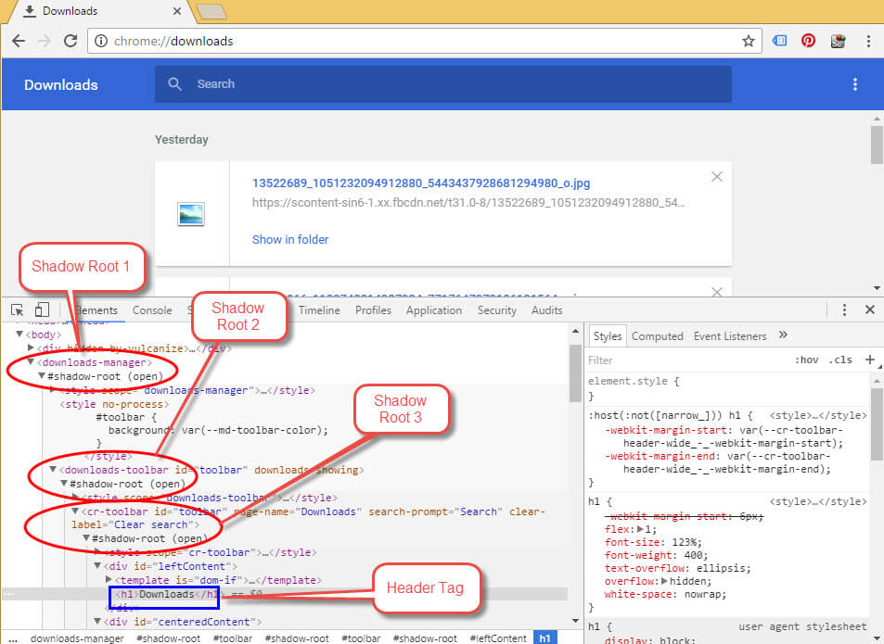884x644 pixels.
Task: Click the search magnifier icon in Downloads toolbar
Action: (x=174, y=84)
